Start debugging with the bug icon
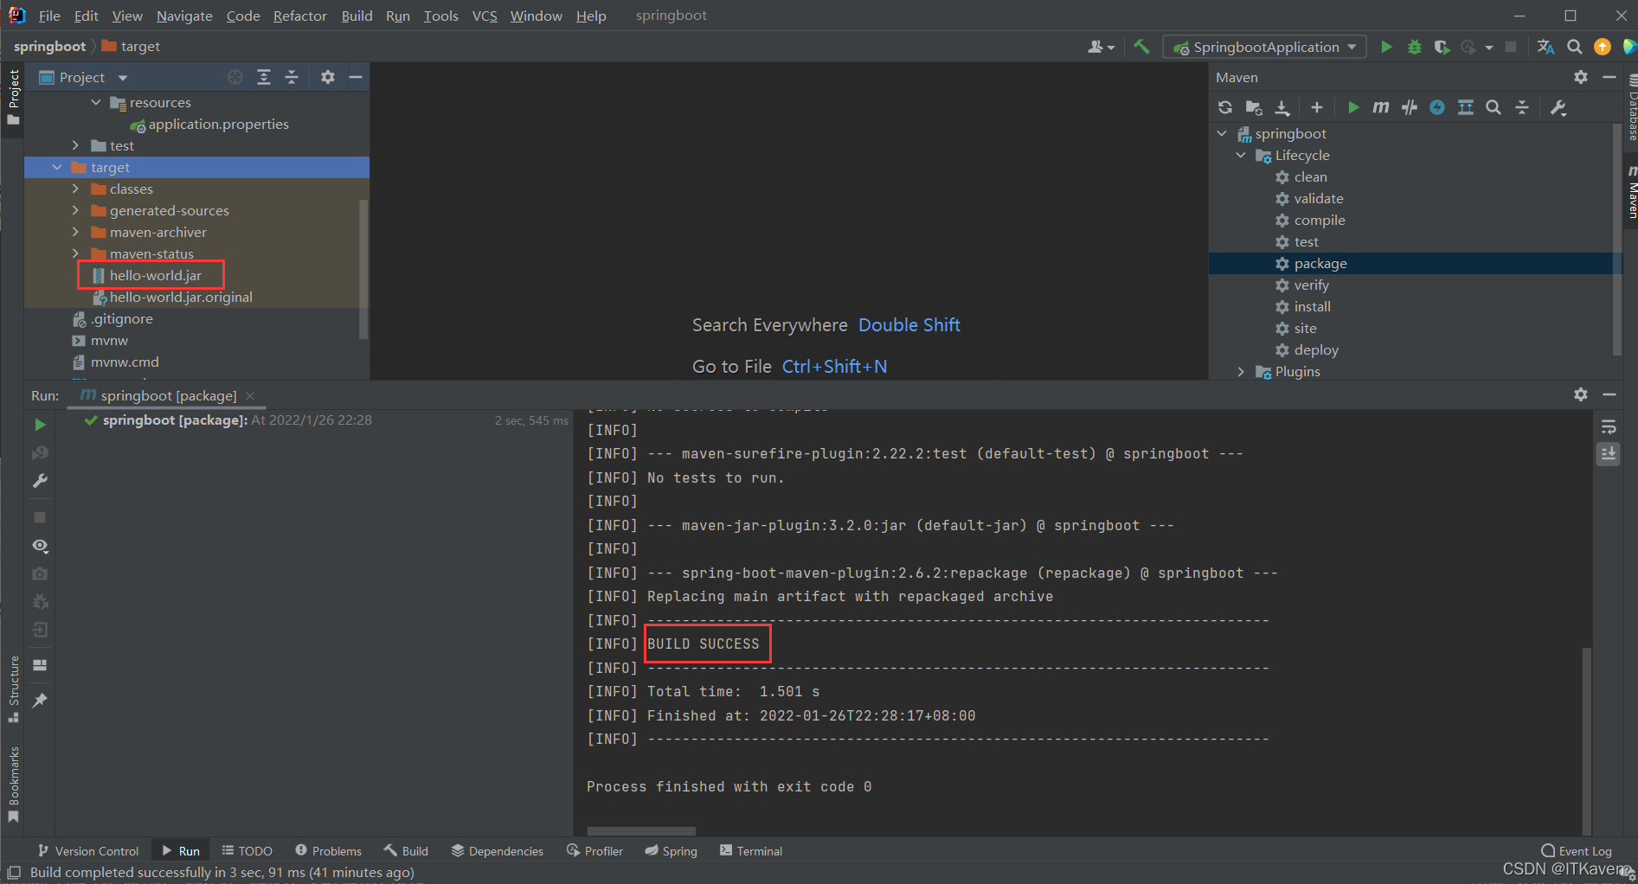Screen dimensions: 1638x884 click(1415, 47)
